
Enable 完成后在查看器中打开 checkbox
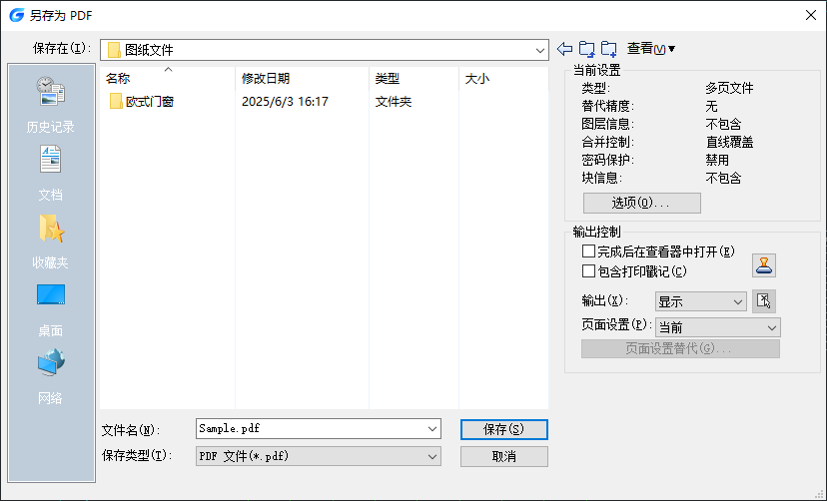(588, 250)
